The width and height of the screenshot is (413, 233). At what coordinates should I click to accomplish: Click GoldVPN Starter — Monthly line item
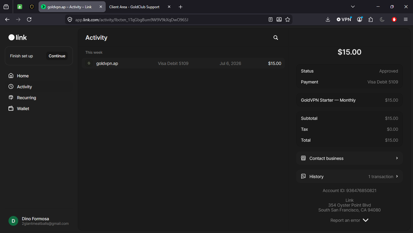pos(350,100)
